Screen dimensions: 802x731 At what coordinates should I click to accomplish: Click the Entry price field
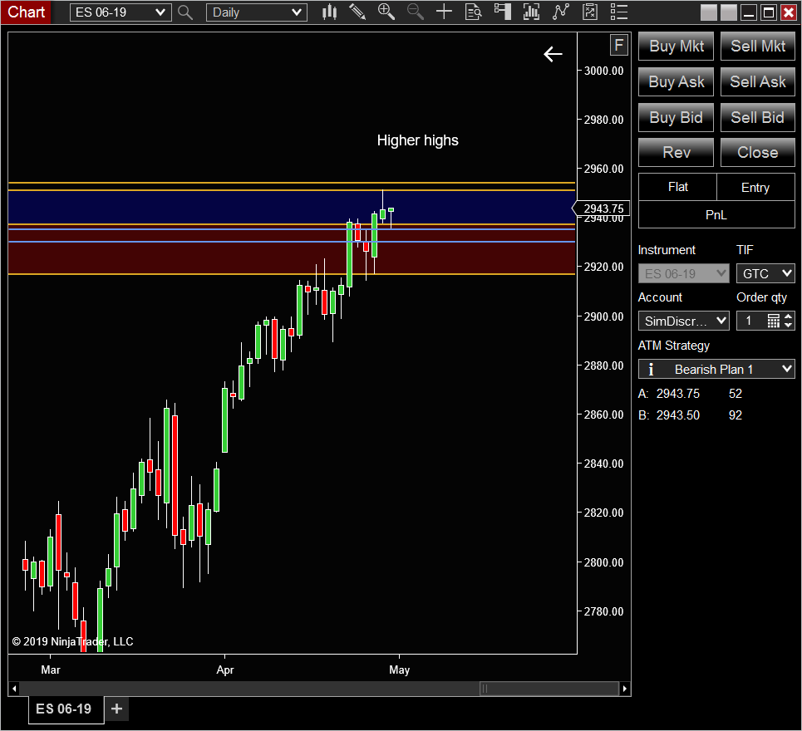(755, 187)
